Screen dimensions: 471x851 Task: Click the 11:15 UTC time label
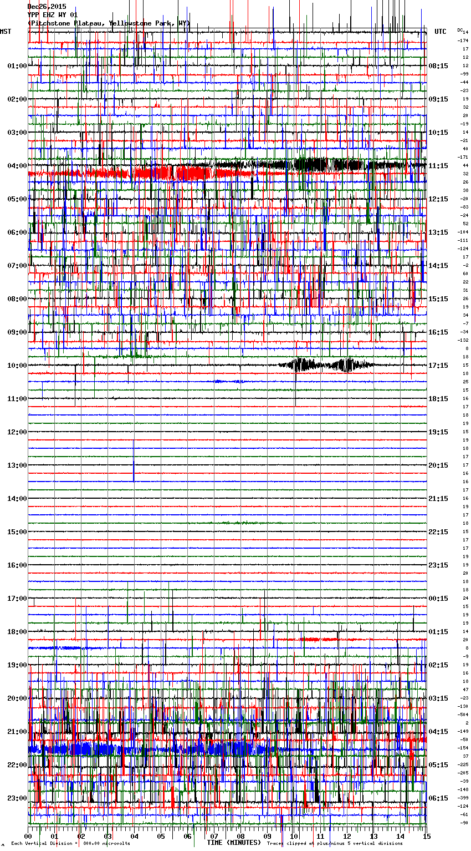click(438, 166)
